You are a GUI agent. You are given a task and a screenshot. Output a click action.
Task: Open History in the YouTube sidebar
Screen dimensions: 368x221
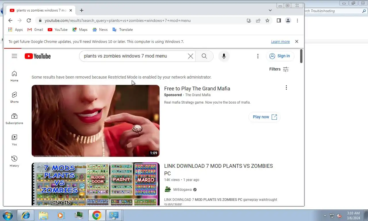pyautogui.click(x=14, y=161)
